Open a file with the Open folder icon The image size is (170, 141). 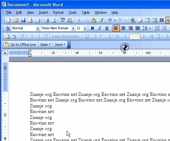click(x=16, y=20)
